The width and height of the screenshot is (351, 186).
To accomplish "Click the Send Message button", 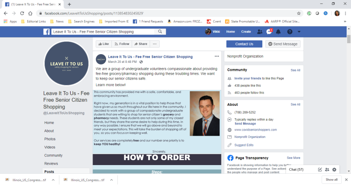I will click(x=283, y=44).
